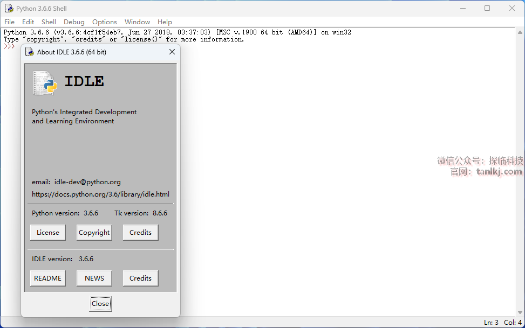Maximize the Python 3.6.6 Shell window
This screenshot has width=525, height=328.
click(488, 9)
